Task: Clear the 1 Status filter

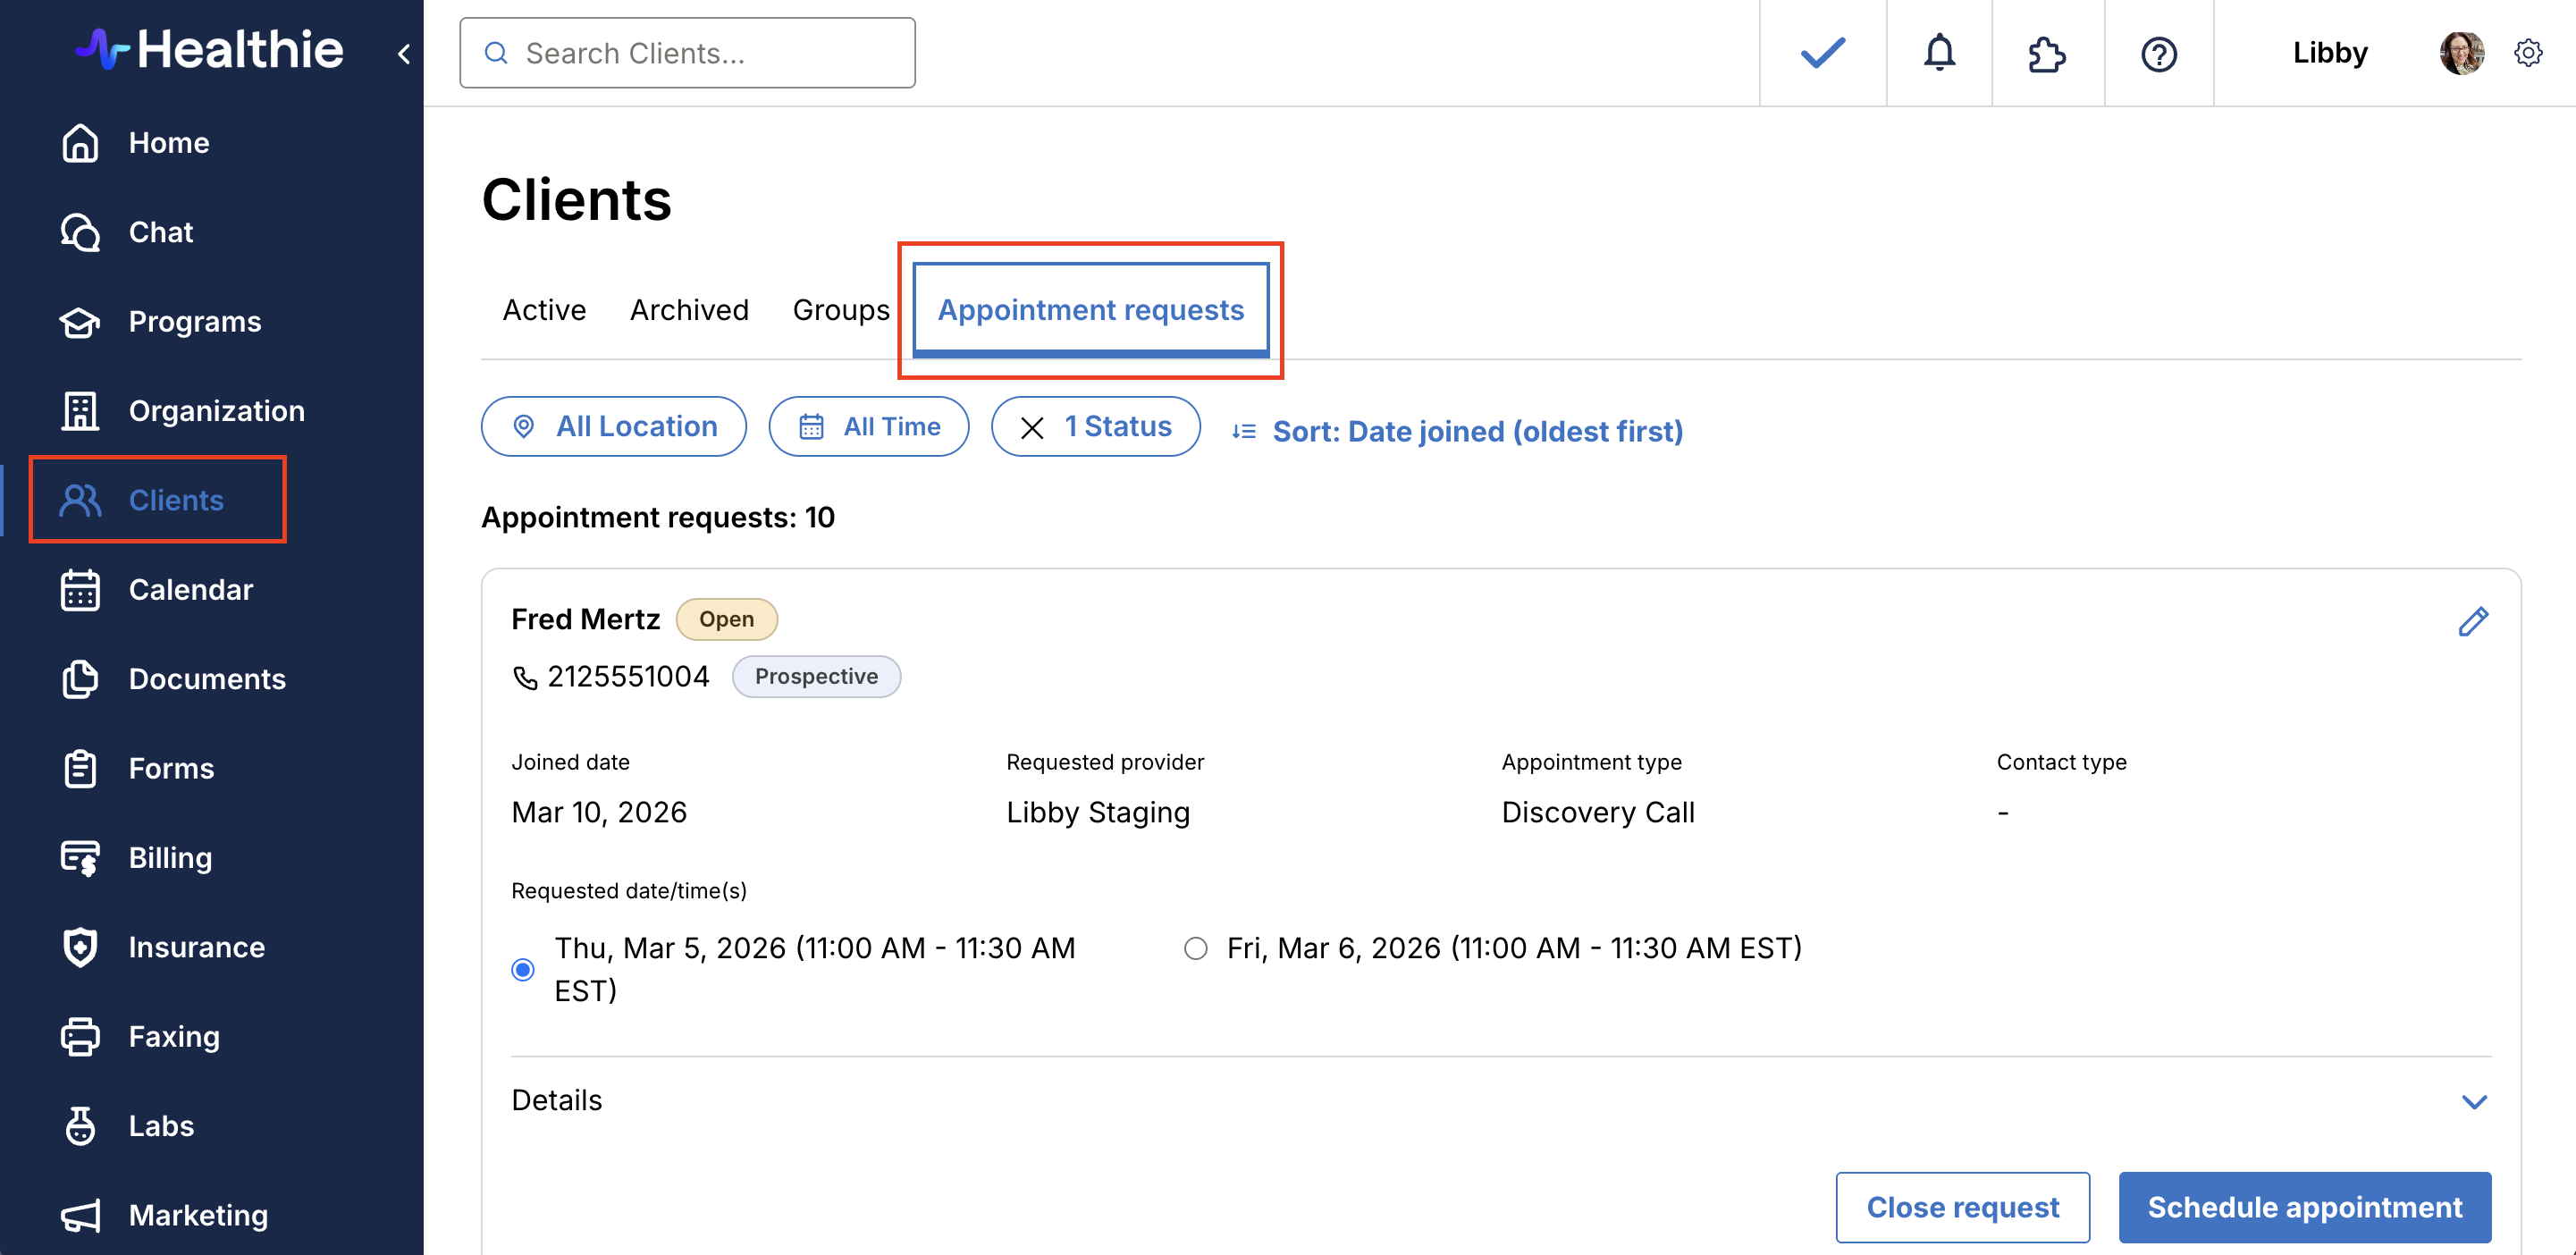Action: pyautogui.click(x=1032, y=428)
